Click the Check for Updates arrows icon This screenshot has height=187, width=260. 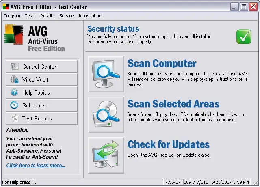106,155
